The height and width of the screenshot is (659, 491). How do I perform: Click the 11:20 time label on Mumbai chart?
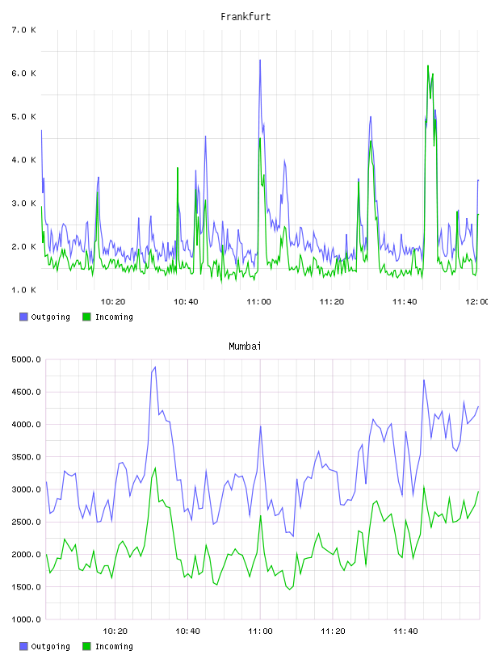333,631
